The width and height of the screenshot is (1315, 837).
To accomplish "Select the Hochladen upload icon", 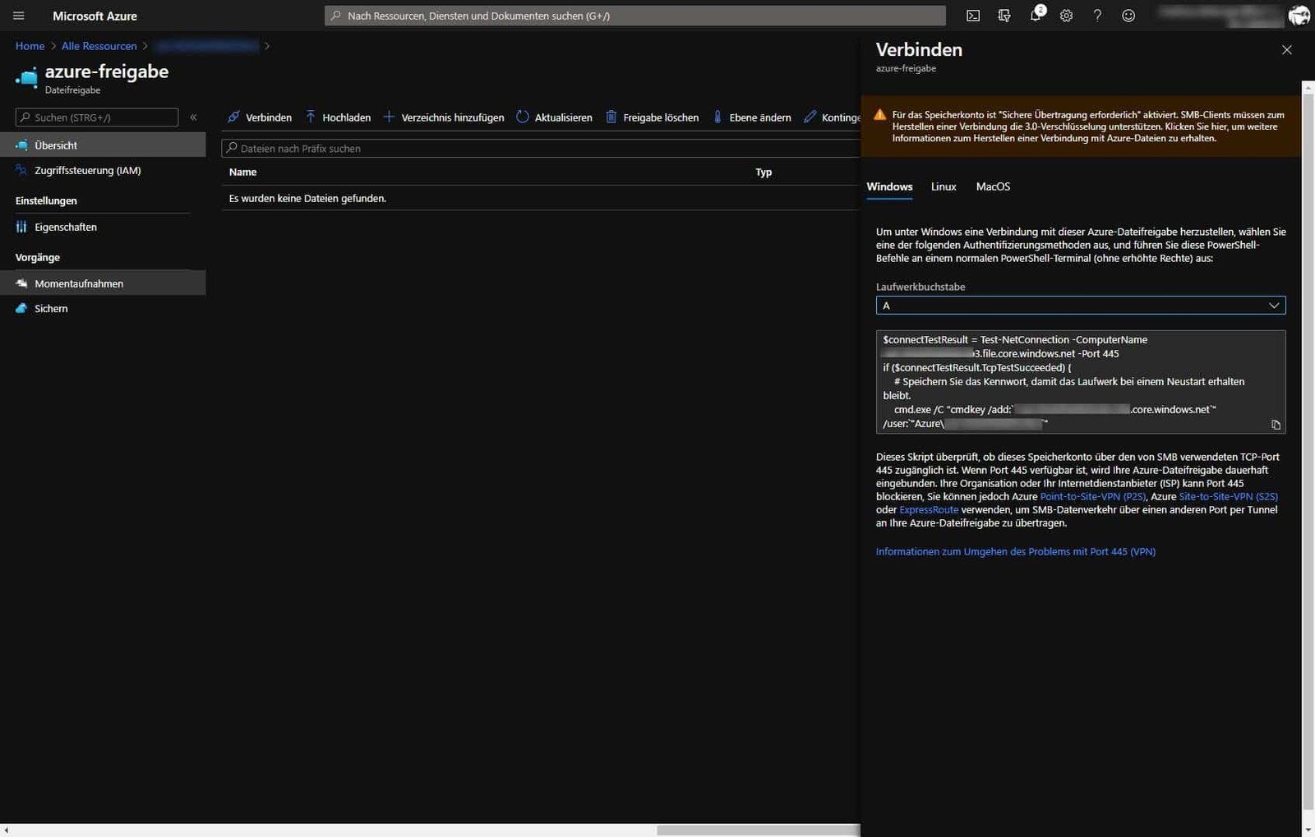I will (311, 117).
